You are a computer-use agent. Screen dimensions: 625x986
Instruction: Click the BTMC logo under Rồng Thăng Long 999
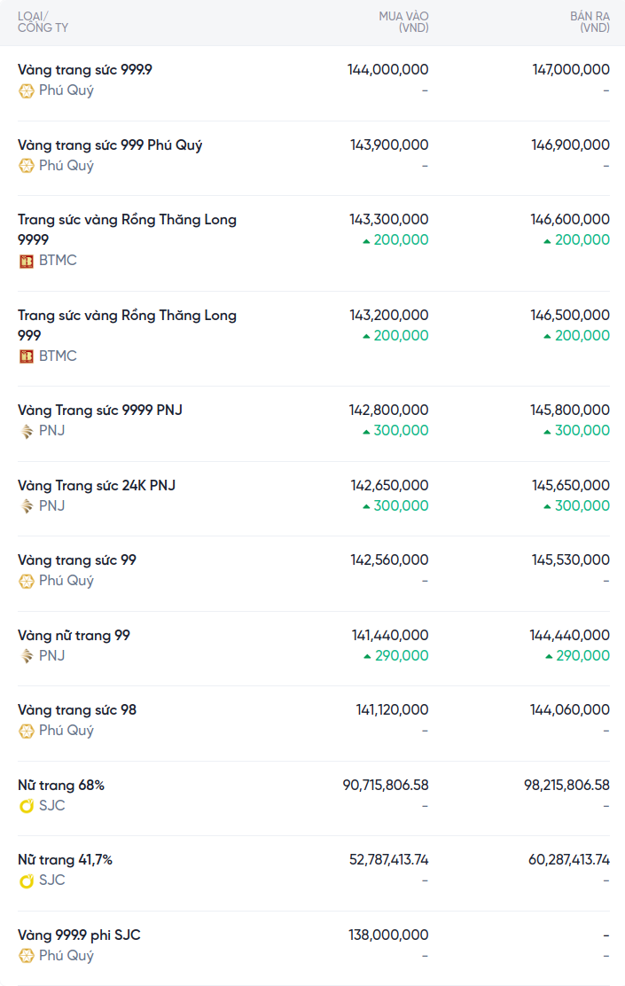[27, 356]
